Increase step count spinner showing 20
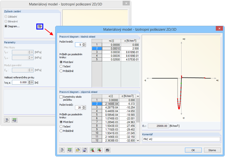The width and height of the screenshot is (225, 157). pyautogui.click(x=84, y=106)
